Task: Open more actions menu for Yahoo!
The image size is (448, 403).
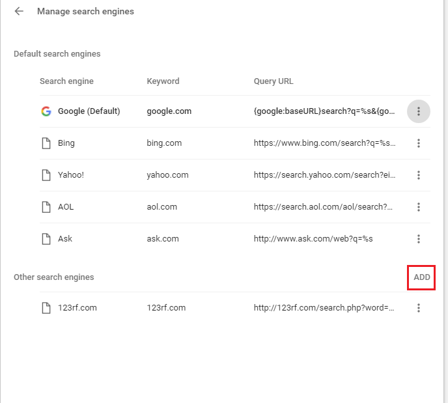Action: pos(418,175)
